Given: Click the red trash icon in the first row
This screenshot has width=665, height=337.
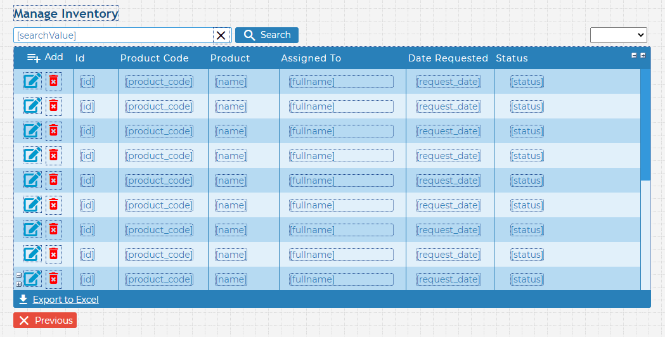Looking at the screenshot, I should coord(53,81).
